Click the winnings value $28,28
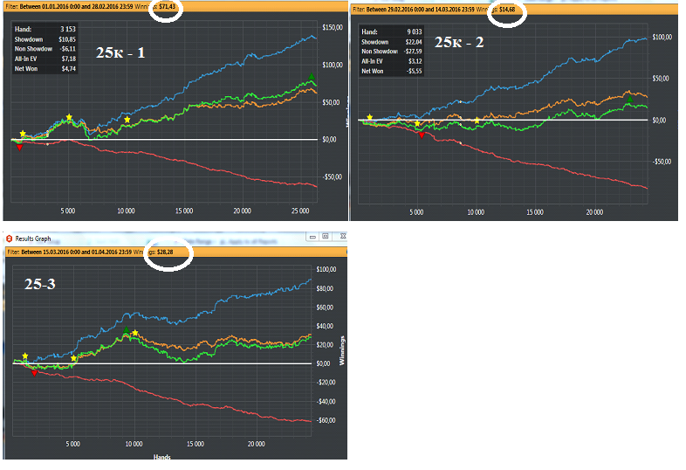 [x=165, y=252]
